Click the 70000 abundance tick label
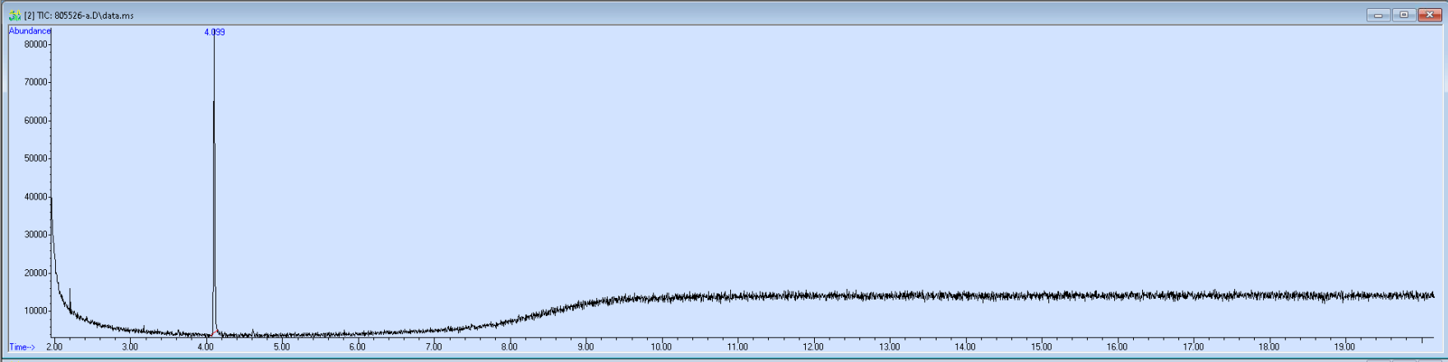This screenshot has height=362, width=1448. (x=36, y=82)
